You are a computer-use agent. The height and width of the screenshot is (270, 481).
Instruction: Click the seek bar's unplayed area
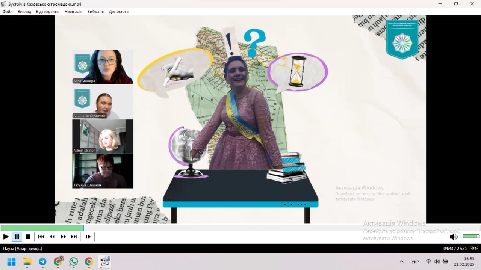(x=282, y=228)
